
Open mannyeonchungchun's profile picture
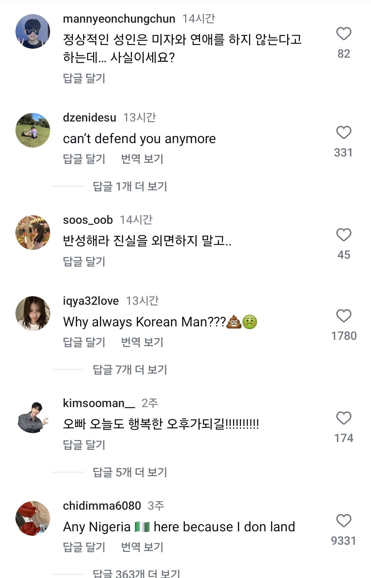[33, 31]
